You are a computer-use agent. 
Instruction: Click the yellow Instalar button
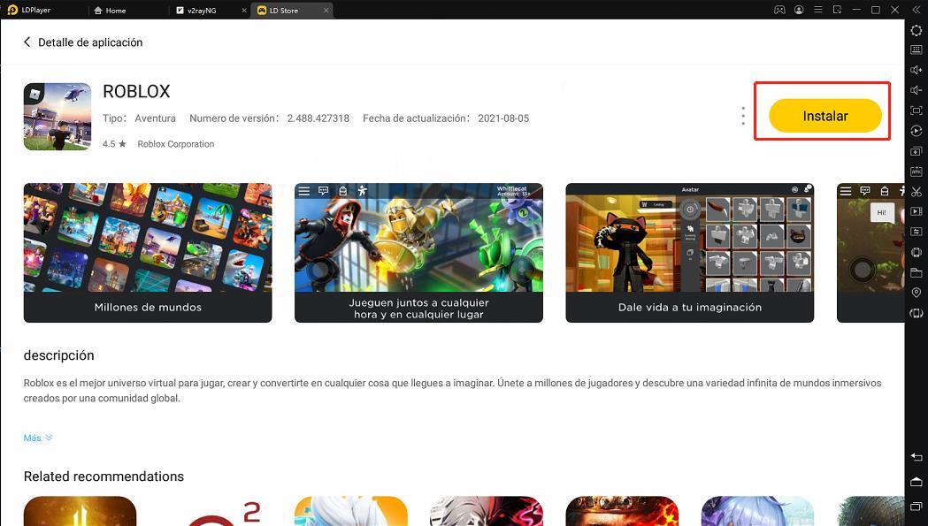[825, 116]
